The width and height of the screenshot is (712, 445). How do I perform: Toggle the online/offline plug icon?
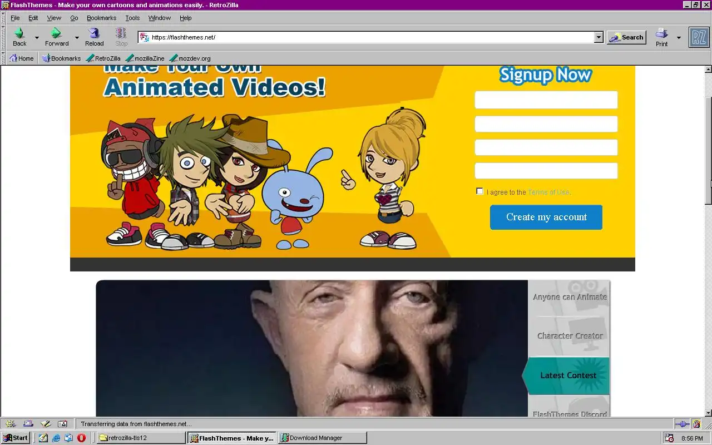[x=682, y=424]
